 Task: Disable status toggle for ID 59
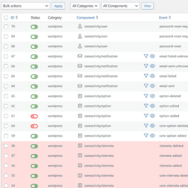34,136
